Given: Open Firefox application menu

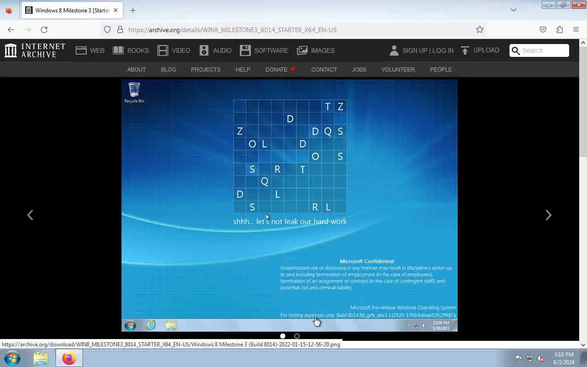Looking at the screenshot, I should coord(576,29).
